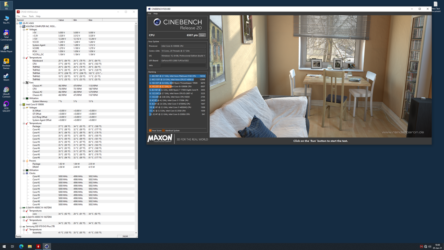Screen dimensions: 444x250
Task: Launch Microsoft Edge from the taskbar
Action: click(21, 247)
